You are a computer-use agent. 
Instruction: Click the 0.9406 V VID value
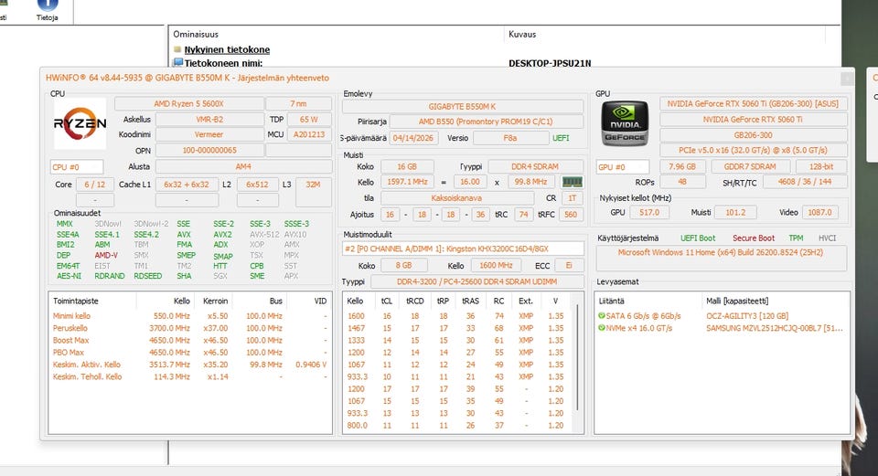click(311, 365)
